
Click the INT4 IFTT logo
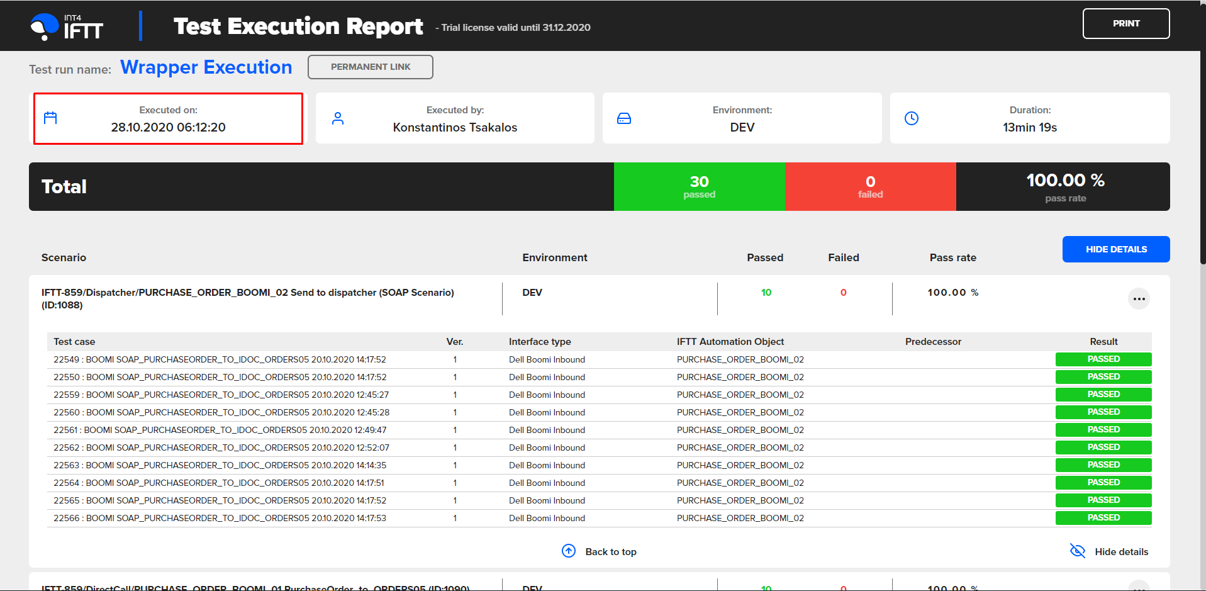point(67,26)
